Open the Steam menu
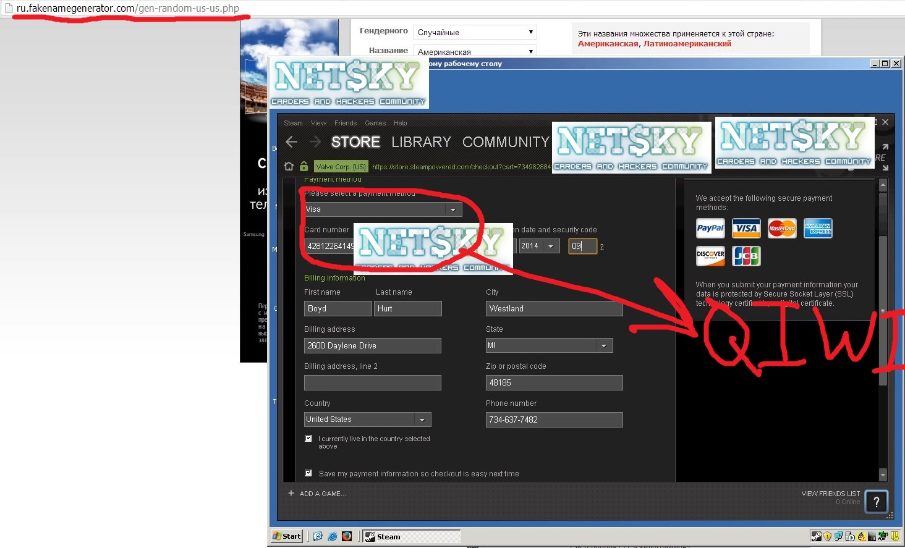Screen dimensions: 905x548 293,123
